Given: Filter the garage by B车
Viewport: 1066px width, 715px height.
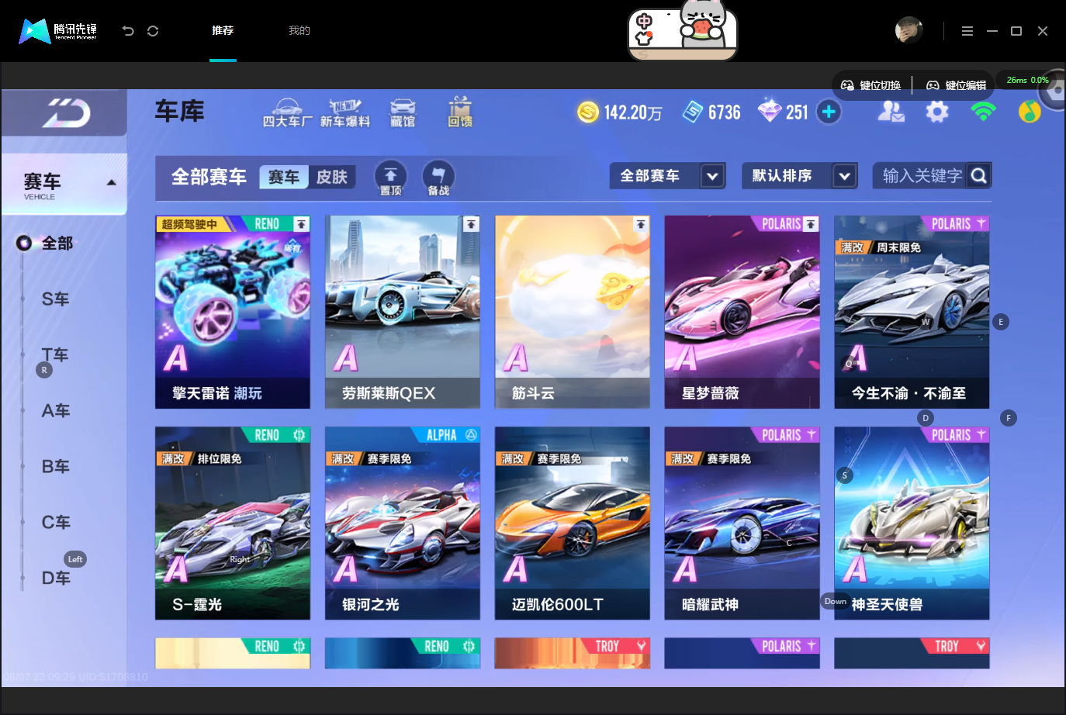Looking at the screenshot, I should (56, 467).
